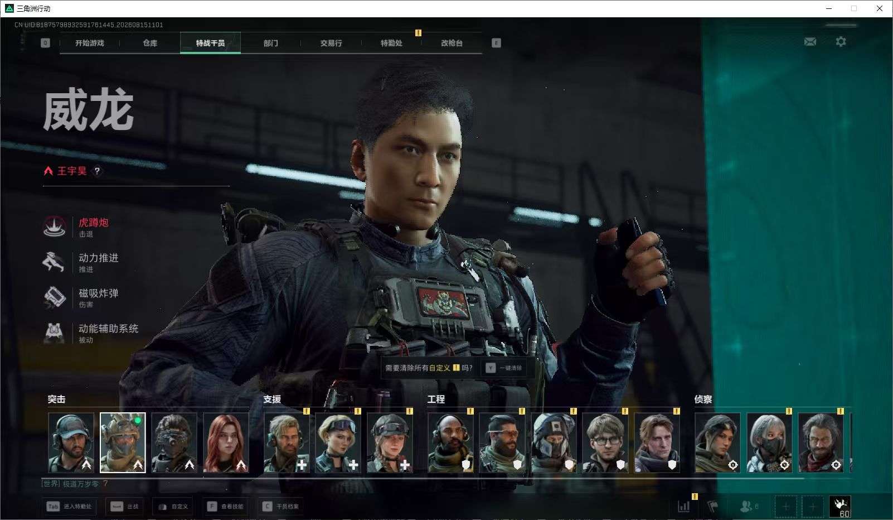Click the 磁吸炸弹 skill name
The height and width of the screenshot is (520, 893).
[99, 293]
